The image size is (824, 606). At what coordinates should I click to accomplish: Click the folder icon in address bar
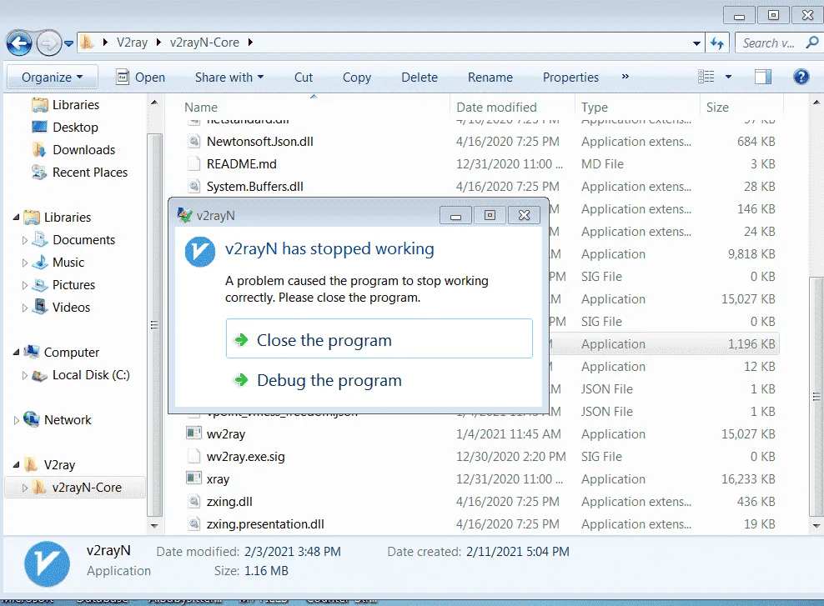87,42
